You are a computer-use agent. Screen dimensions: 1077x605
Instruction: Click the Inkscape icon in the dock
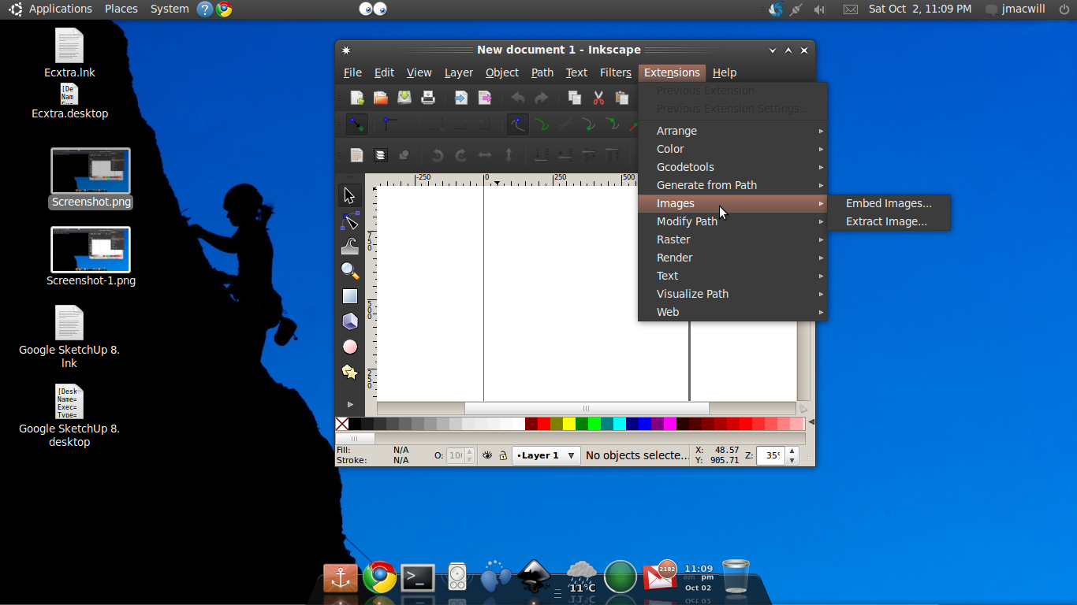(534, 577)
